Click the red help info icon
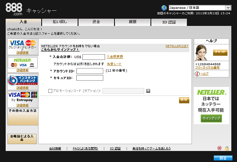 tap(197, 74)
